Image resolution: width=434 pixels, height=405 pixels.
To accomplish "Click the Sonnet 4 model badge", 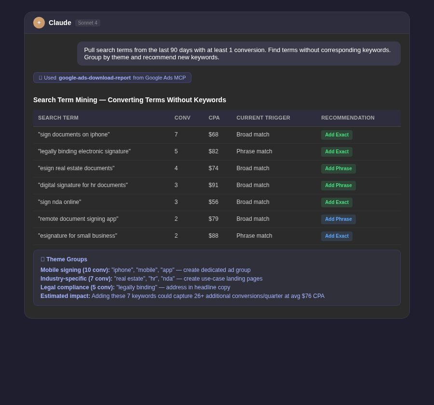I will click(x=87, y=23).
